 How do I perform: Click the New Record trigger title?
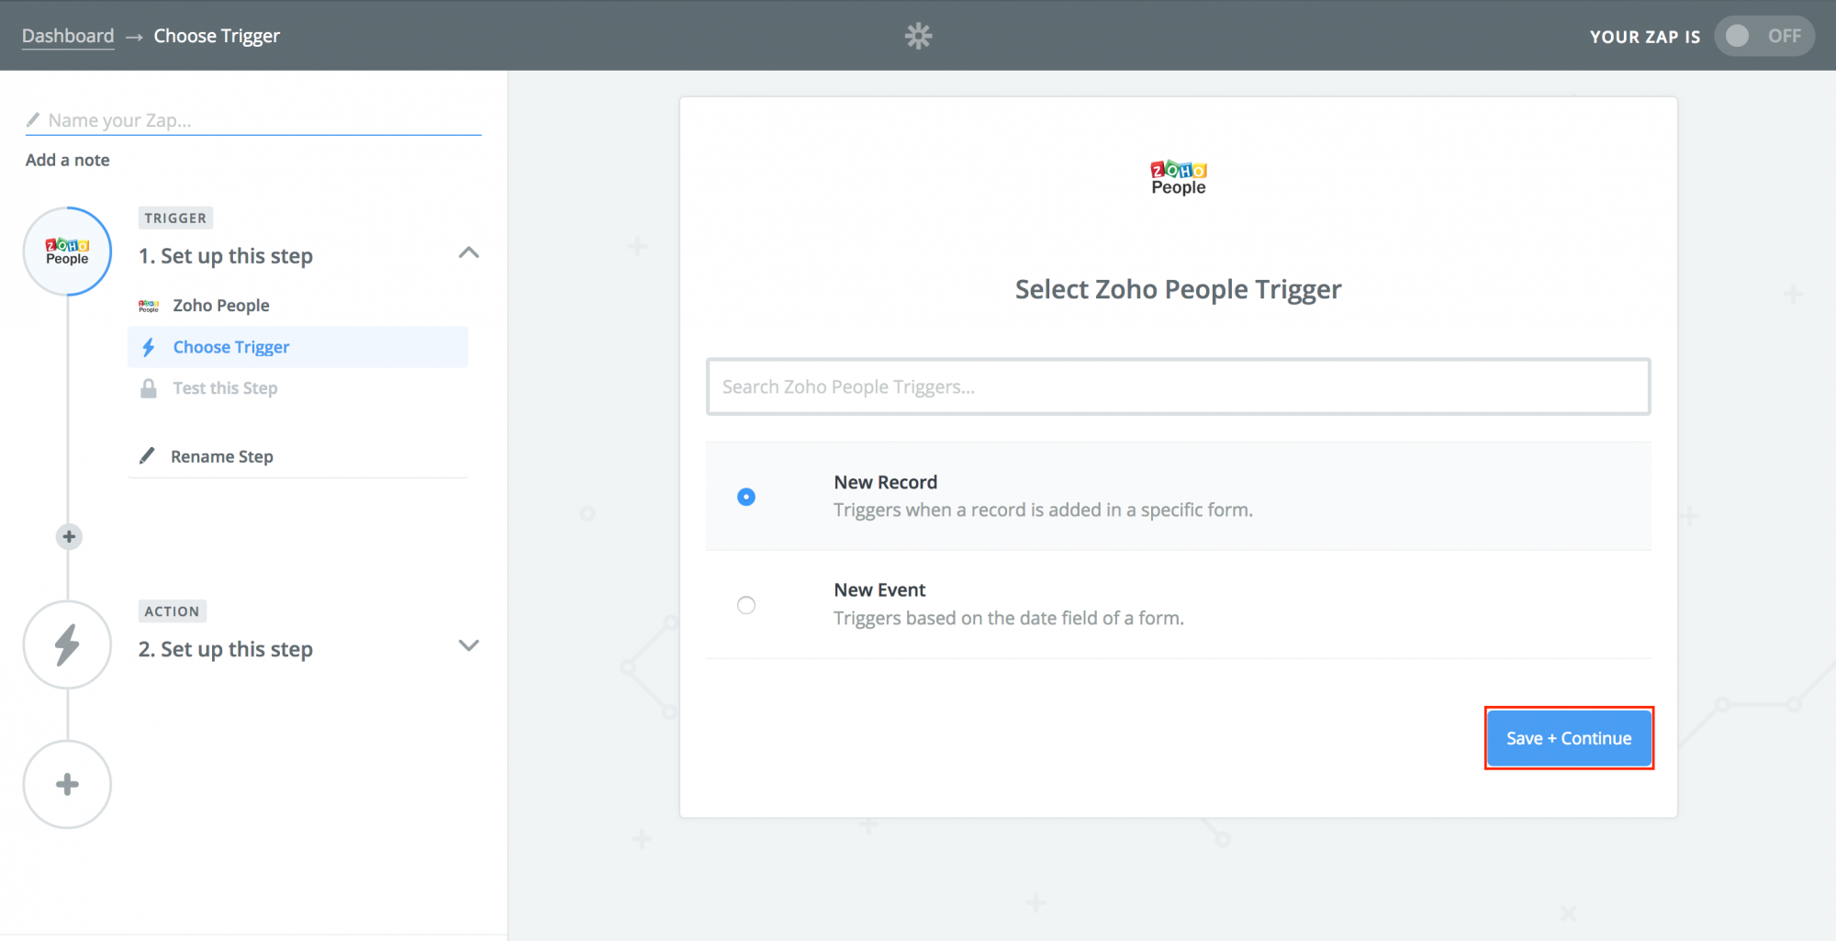[x=885, y=482]
